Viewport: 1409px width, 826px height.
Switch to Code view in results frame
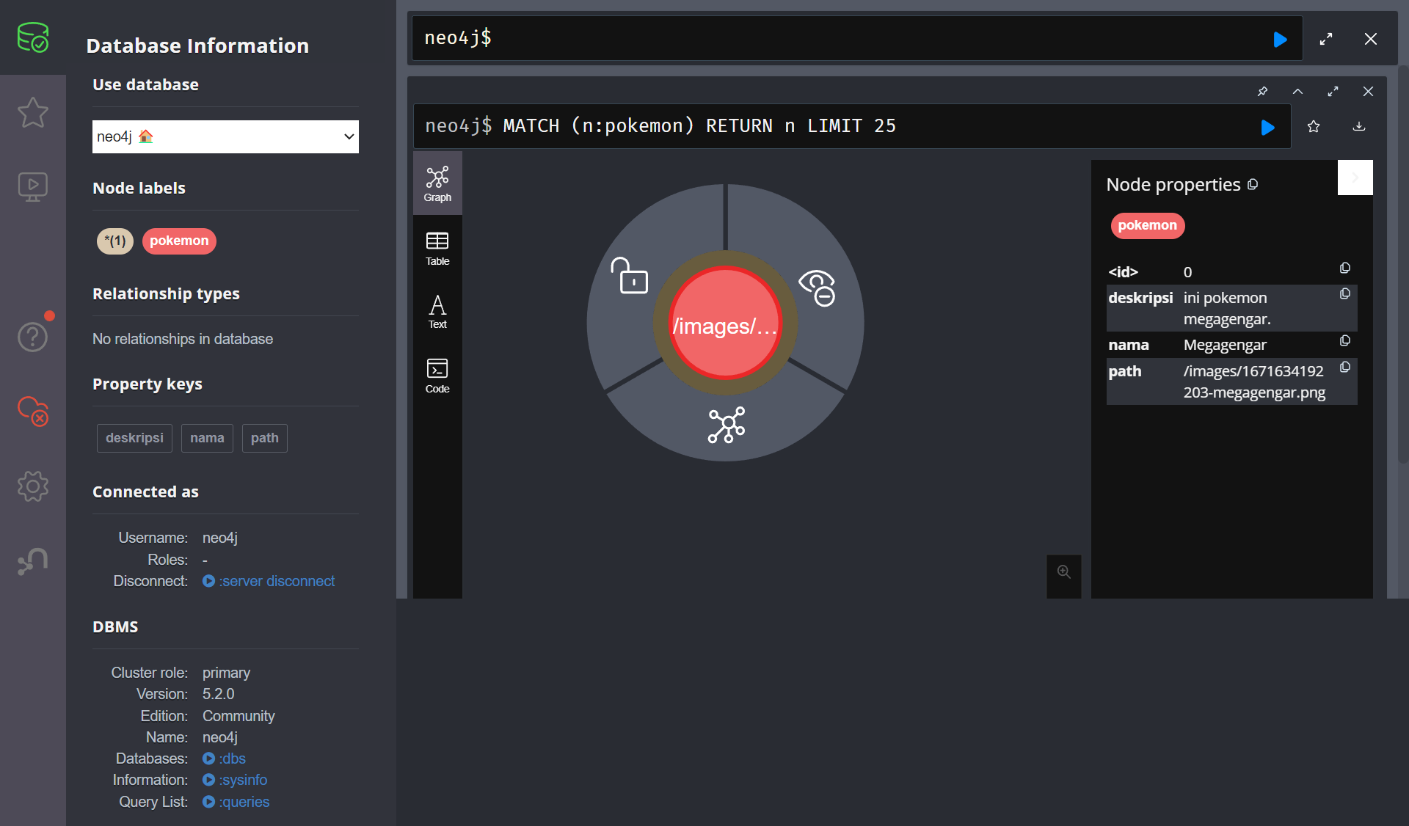pyautogui.click(x=437, y=376)
